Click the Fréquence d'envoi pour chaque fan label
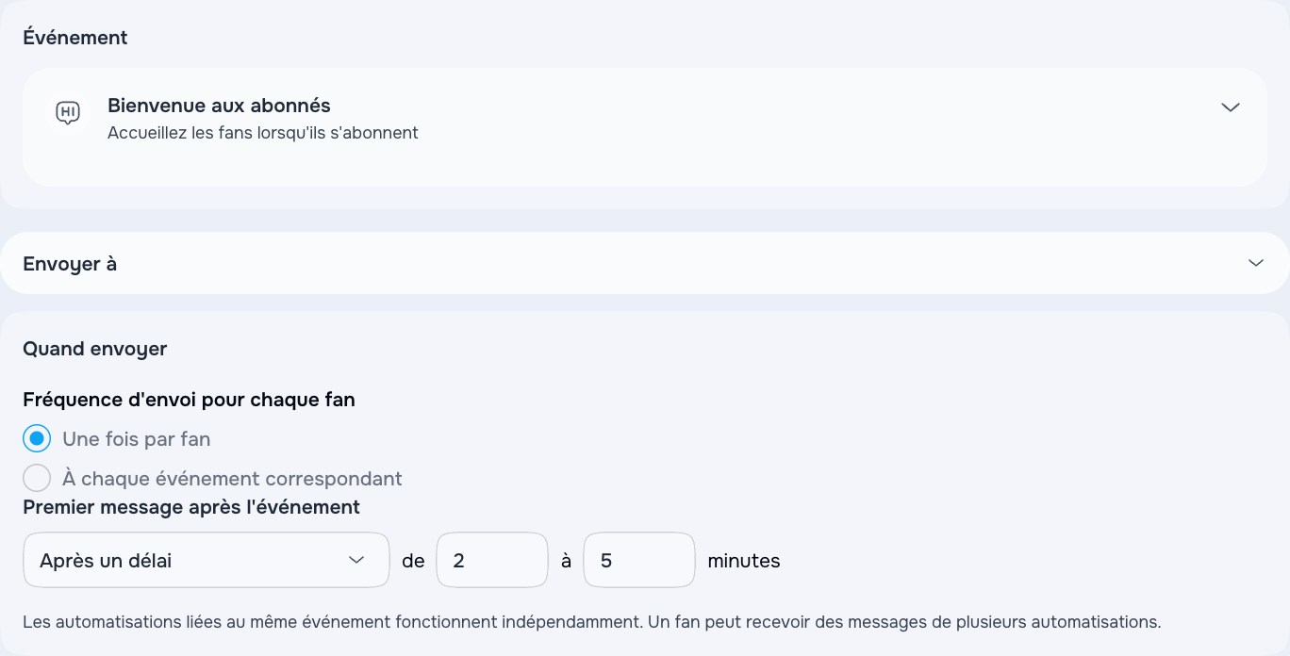This screenshot has width=1290, height=656. click(189, 400)
